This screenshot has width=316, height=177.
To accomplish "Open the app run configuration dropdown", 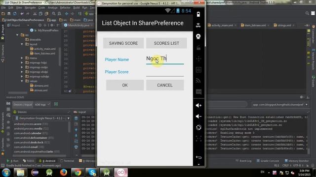I will [x=89, y=14].
